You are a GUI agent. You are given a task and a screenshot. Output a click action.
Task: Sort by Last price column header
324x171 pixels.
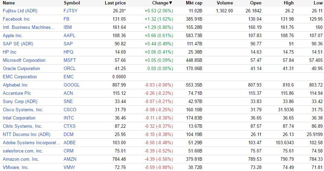point(115,3)
